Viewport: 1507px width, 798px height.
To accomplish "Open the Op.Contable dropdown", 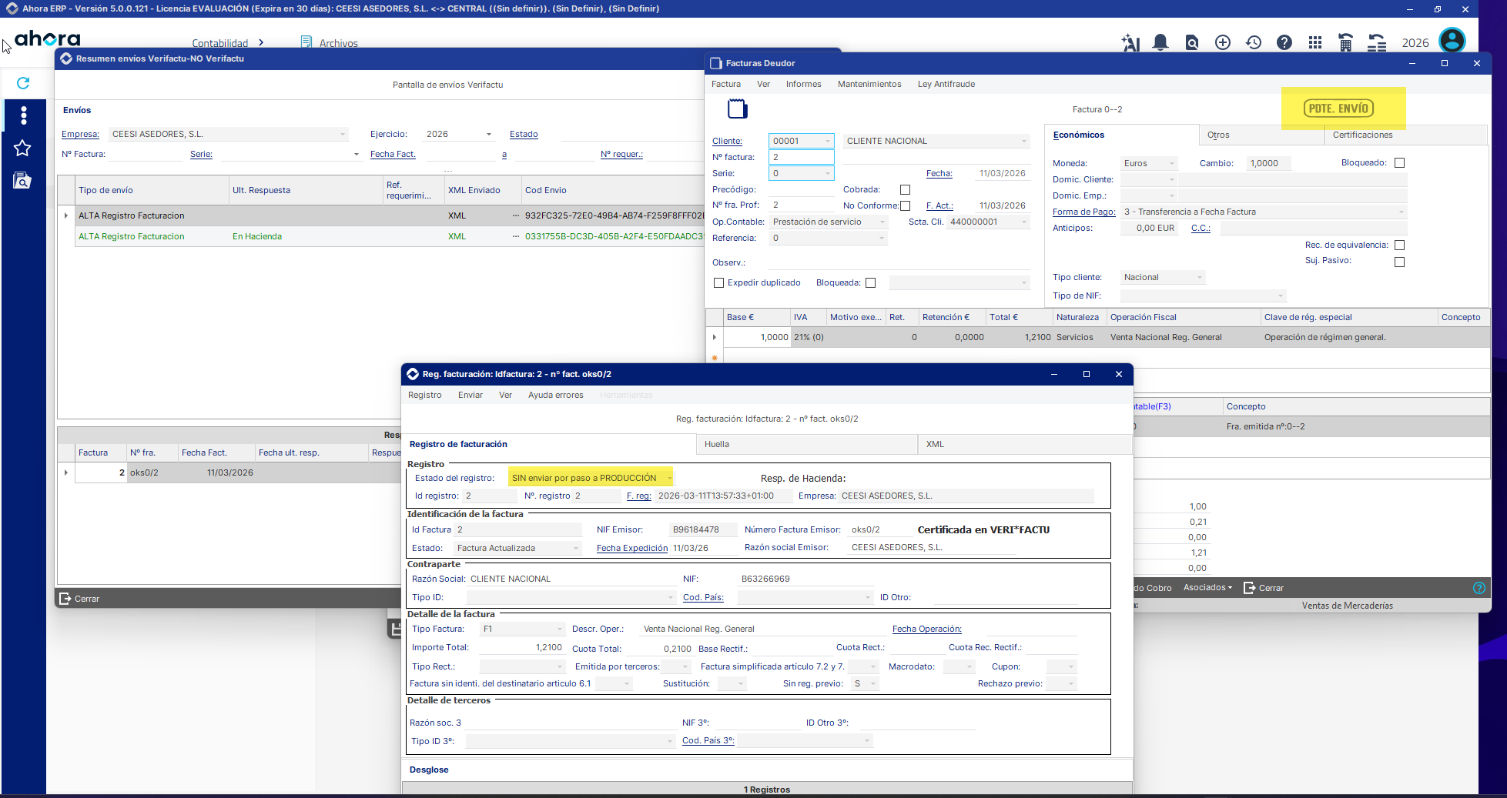I will pyautogui.click(x=882, y=222).
